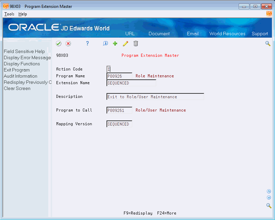Click the page down arrow icon
275x220 pixels.
[269, 197]
